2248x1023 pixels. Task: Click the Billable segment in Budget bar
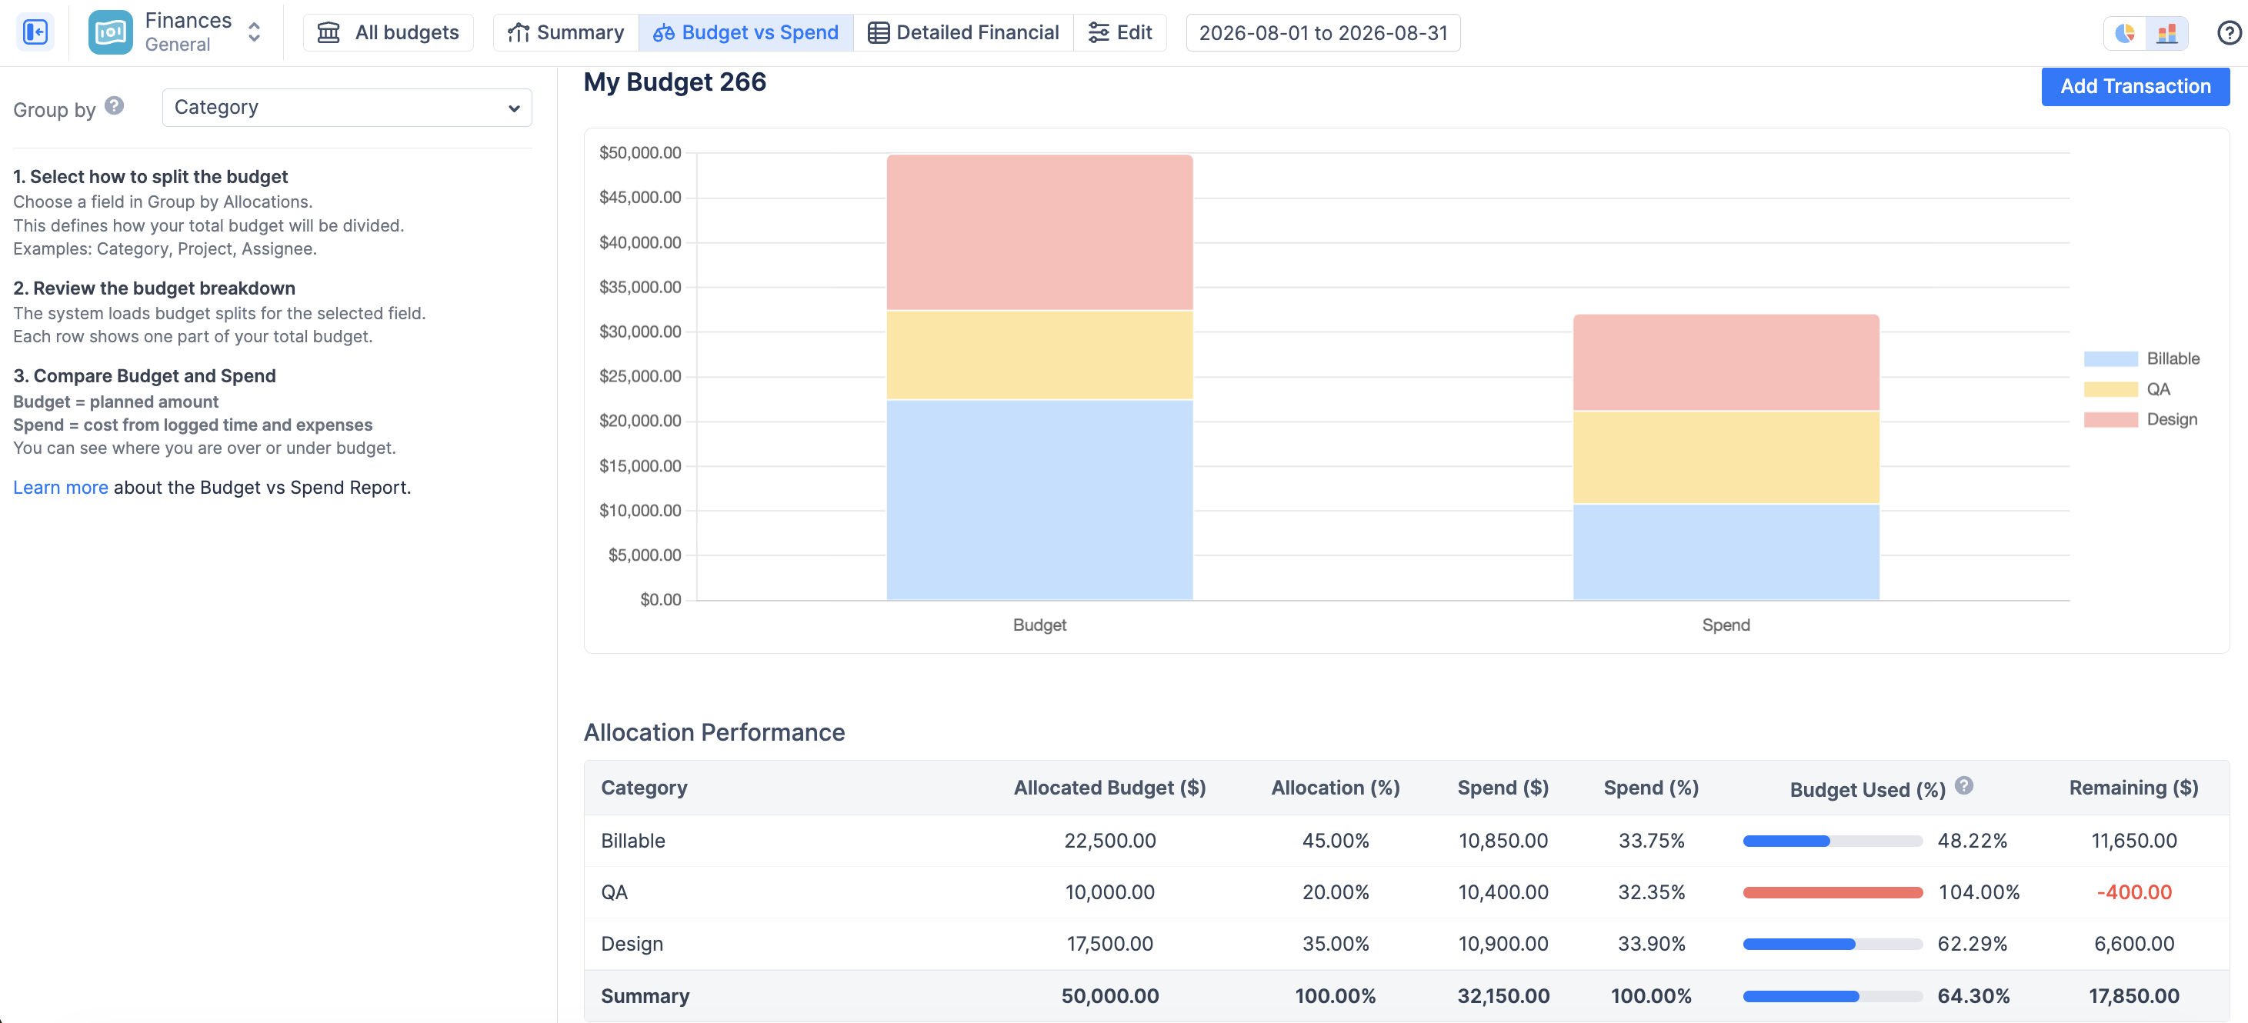[1039, 500]
